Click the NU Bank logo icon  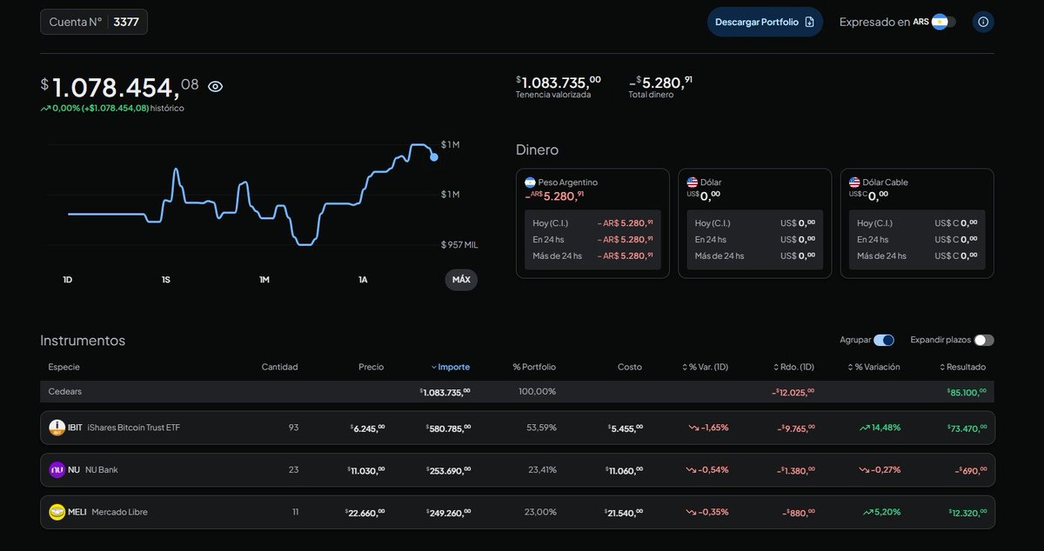click(57, 469)
